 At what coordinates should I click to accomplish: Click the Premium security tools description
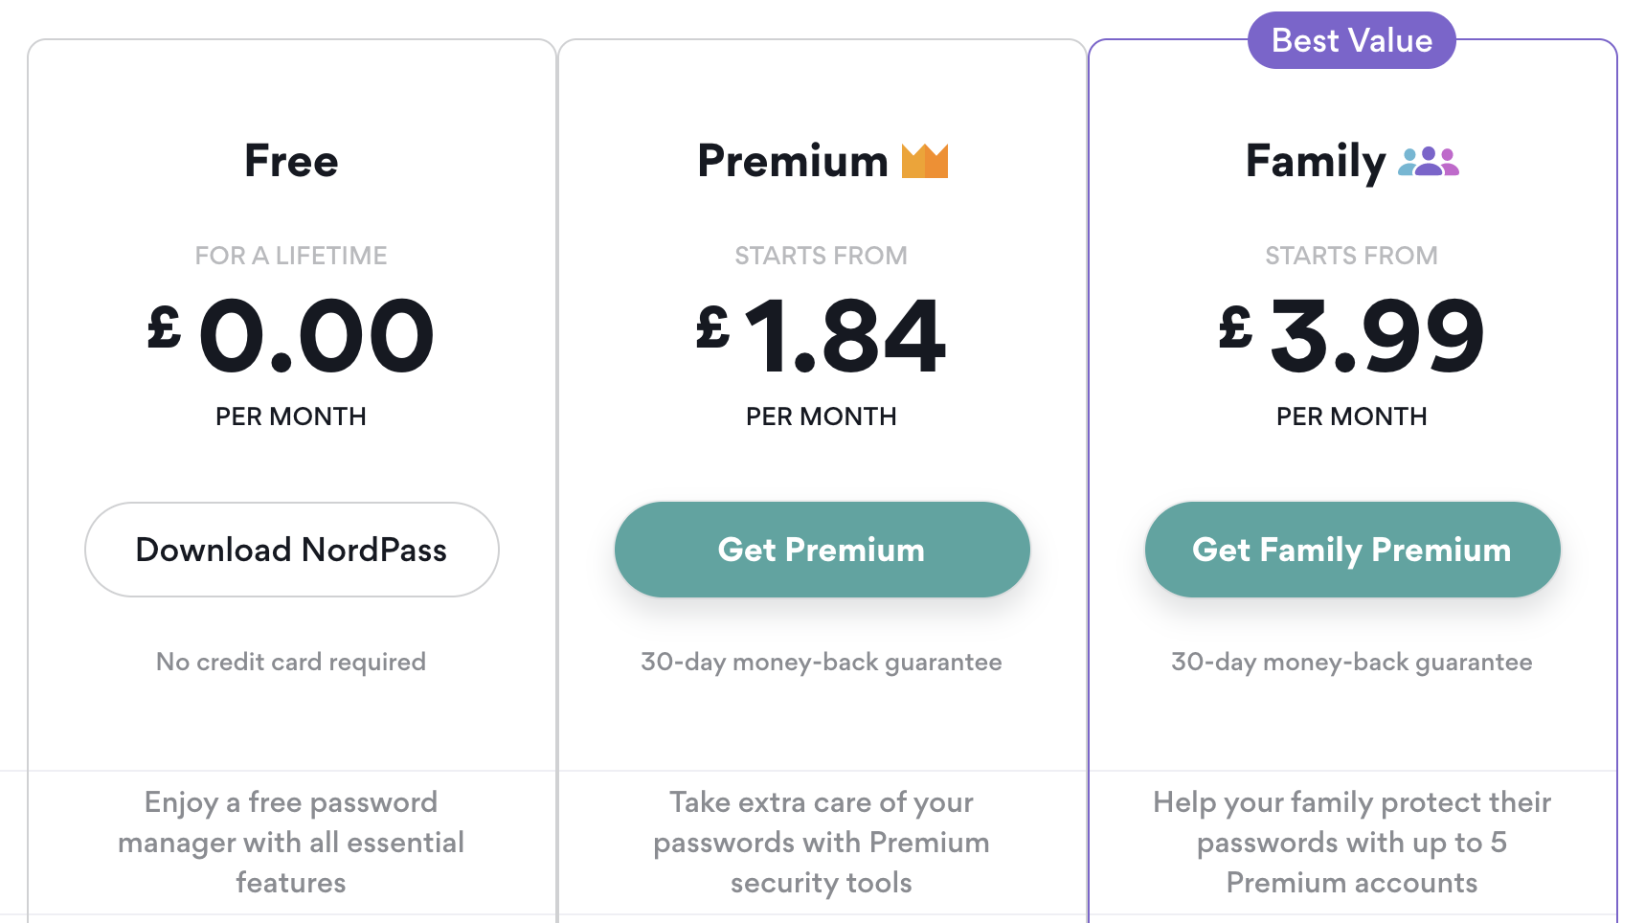(x=822, y=843)
